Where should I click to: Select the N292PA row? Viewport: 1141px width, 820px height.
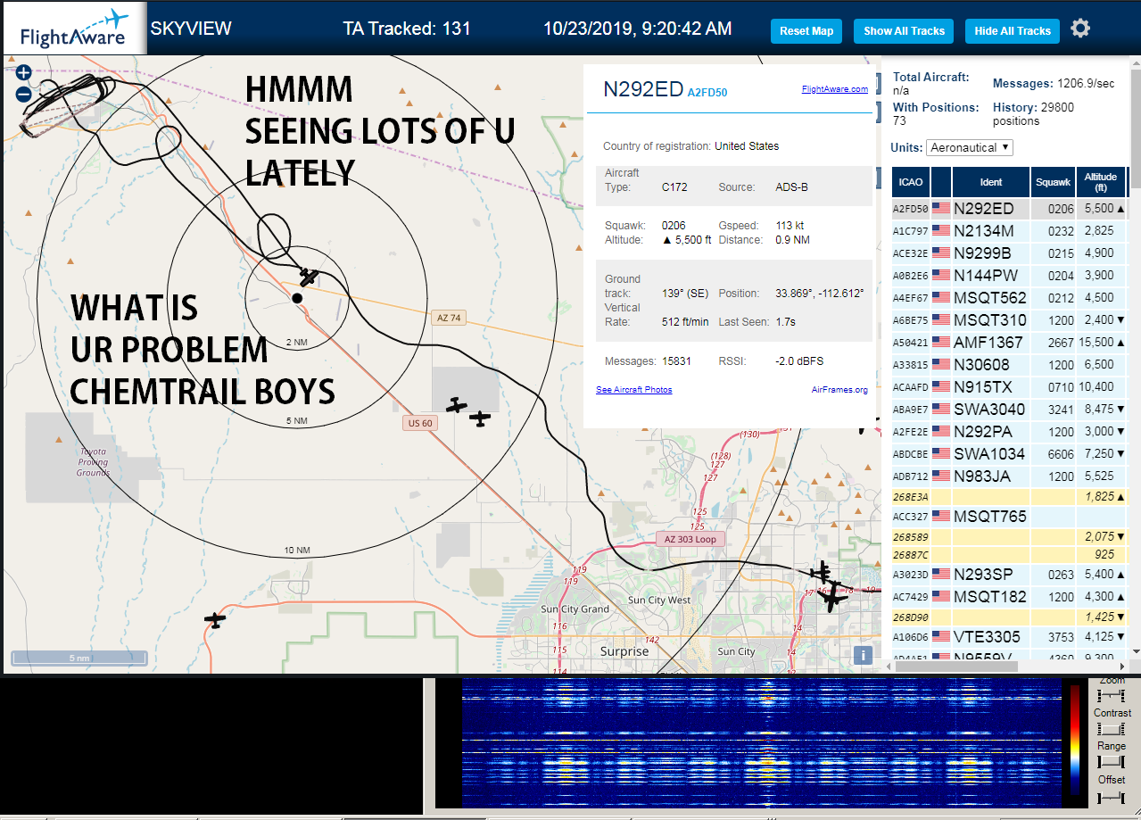(1009, 432)
